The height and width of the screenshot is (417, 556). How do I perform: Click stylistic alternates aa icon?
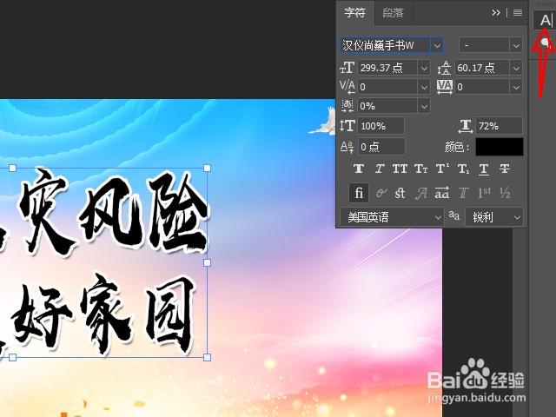[x=442, y=193]
